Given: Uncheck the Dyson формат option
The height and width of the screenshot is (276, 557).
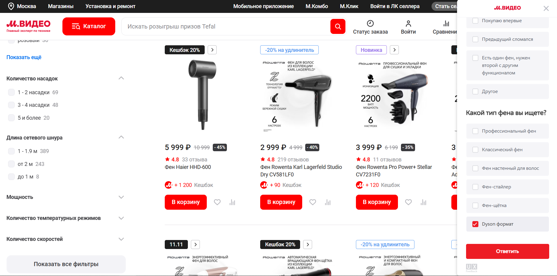Looking at the screenshot, I should (x=475, y=224).
